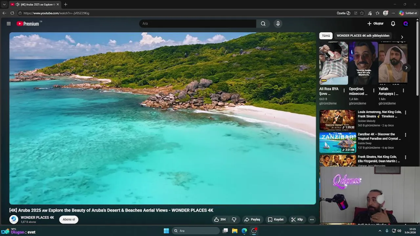The image size is (420, 236).
Task: Close the Aruba YouTube browser tab
Action: pos(58,5)
